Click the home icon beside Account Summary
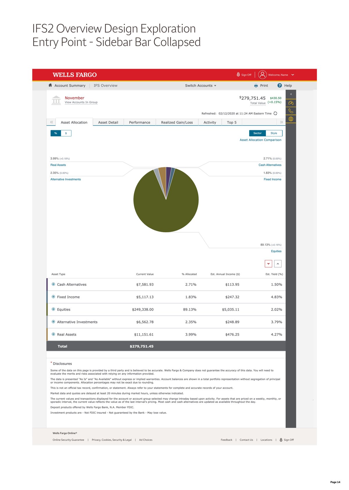Image resolution: width=349 pixels, height=490 pixels. [50, 85]
